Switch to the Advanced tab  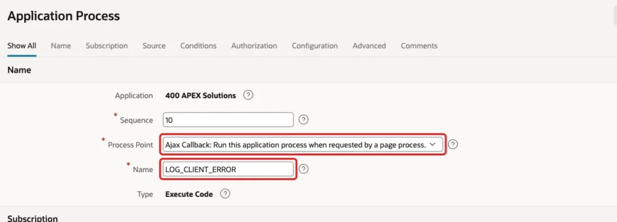tap(369, 46)
